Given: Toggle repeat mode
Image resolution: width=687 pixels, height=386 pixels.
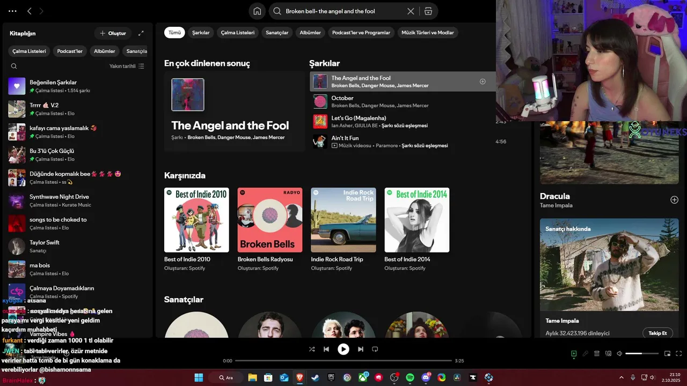Looking at the screenshot, I should pyautogui.click(x=375, y=349).
